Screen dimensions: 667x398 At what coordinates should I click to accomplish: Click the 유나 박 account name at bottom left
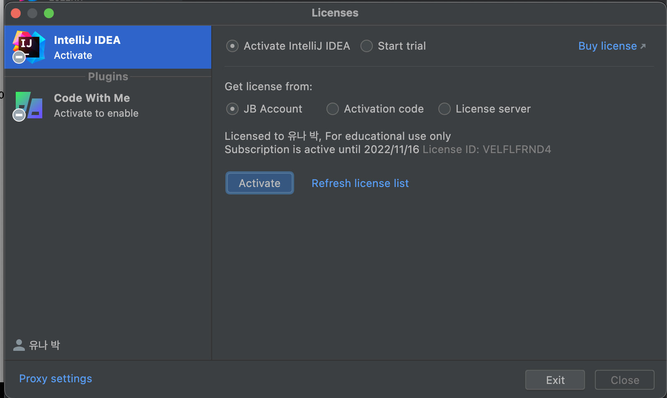pos(45,345)
